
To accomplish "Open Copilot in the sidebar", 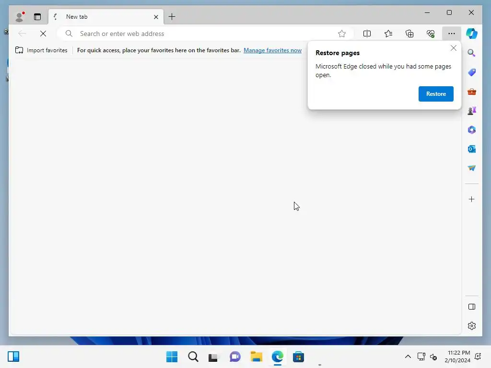I will click(472, 34).
